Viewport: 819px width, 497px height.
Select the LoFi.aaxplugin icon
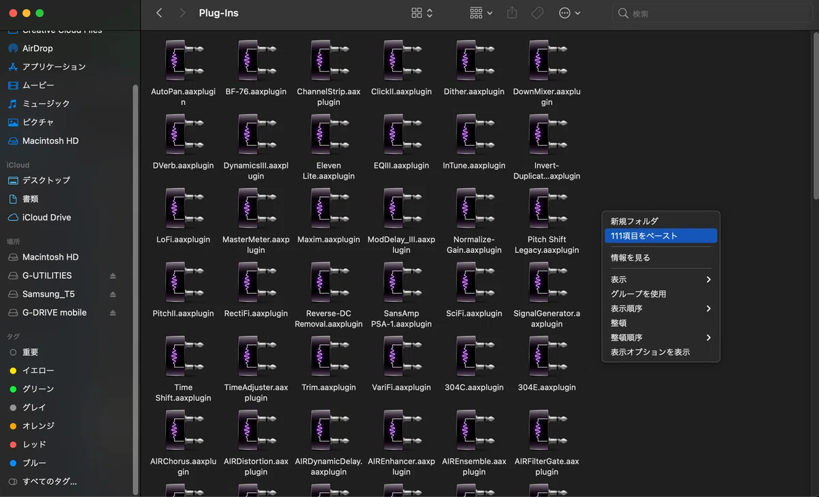[184, 209]
